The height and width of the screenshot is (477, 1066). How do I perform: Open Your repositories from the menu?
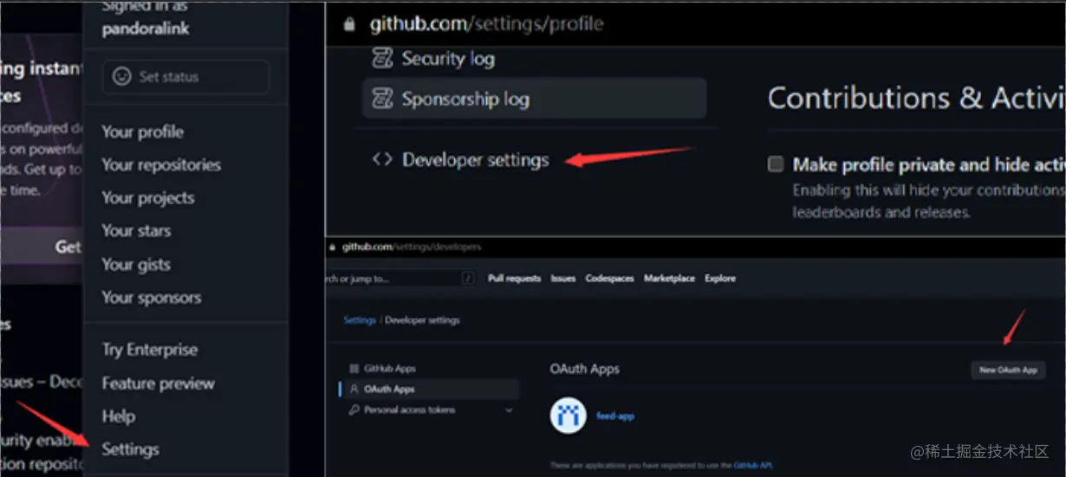coord(161,164)
